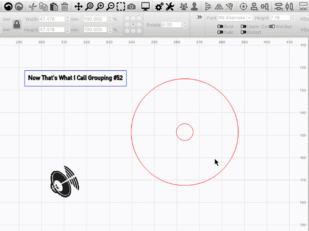Toggle the Welded switch
This screenshot has width=309, height=231.
click(x=272, y=26)
